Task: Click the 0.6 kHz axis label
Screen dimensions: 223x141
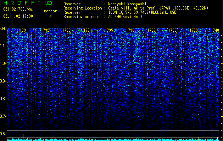Action: coord(3,134)
